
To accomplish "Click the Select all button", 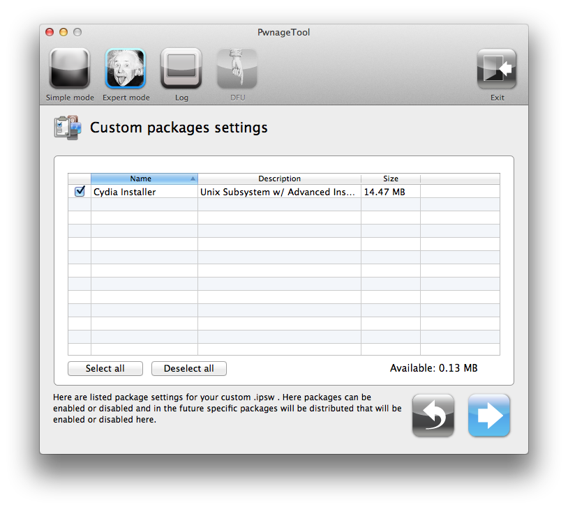I will click(x=105, y=369).
